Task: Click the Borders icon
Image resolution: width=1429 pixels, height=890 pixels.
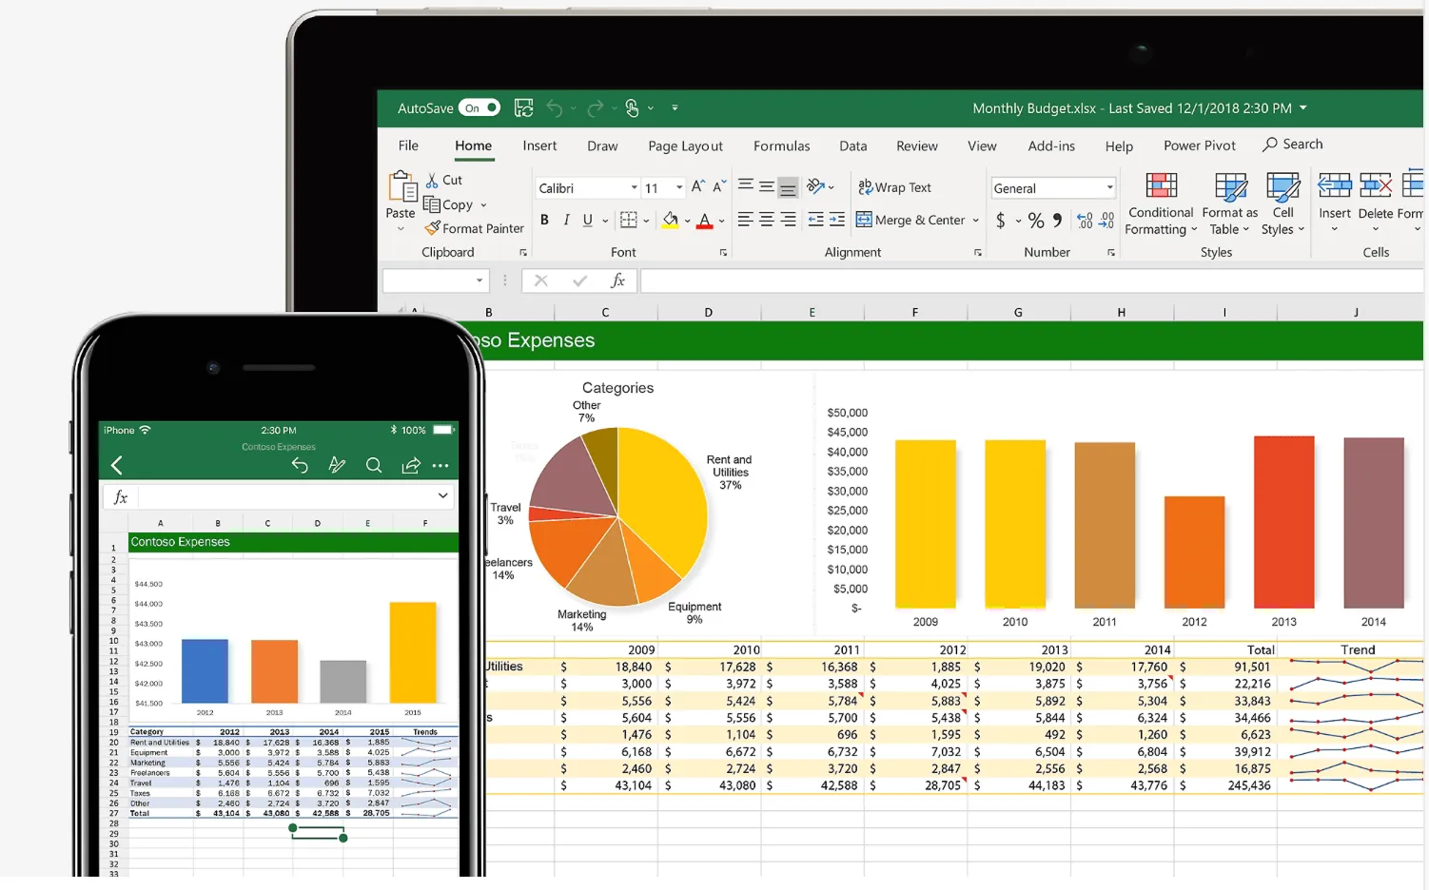Action: [x=628, y=220]
